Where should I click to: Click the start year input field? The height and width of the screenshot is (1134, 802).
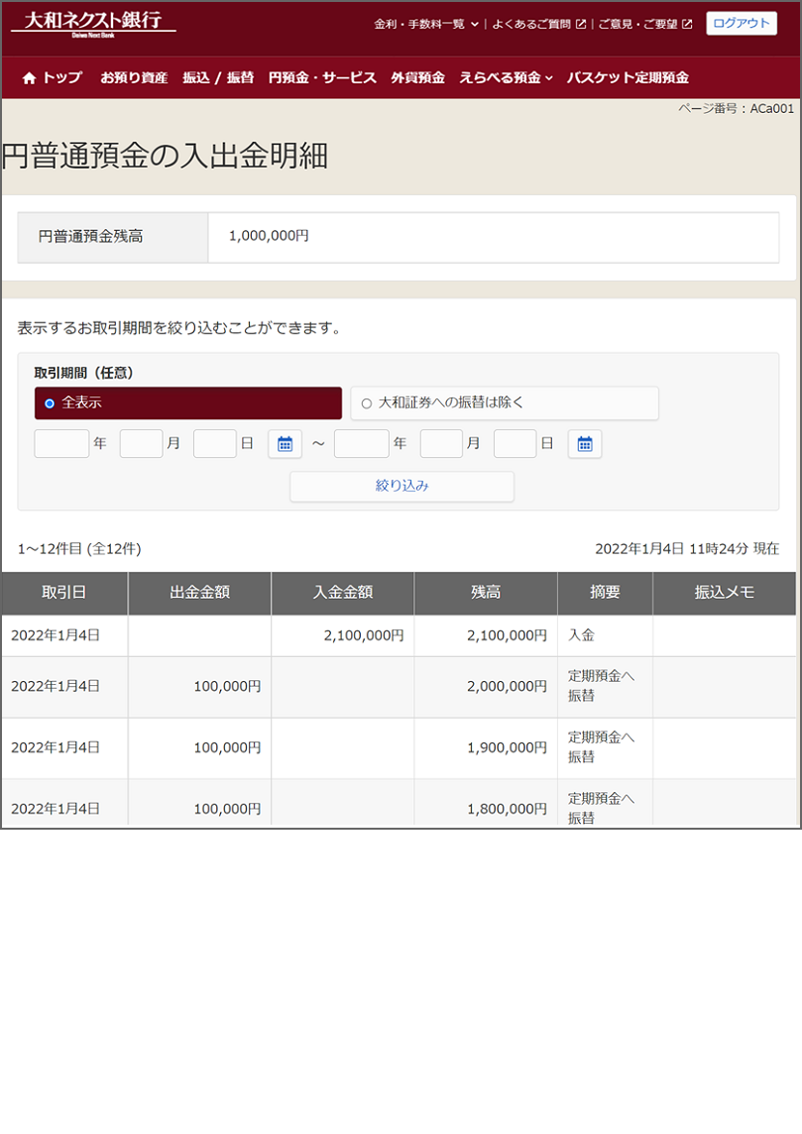[61, 444]
